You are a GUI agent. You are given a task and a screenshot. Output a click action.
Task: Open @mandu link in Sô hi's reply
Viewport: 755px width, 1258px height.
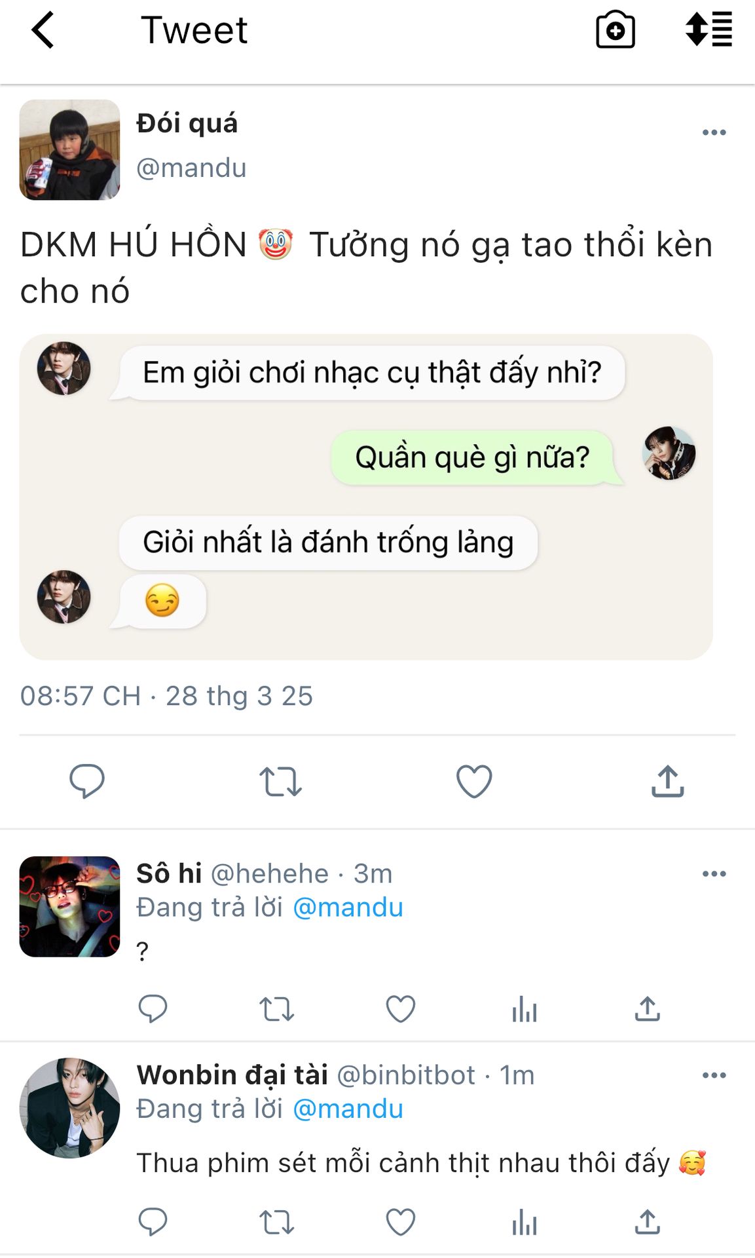click(348, 907)
